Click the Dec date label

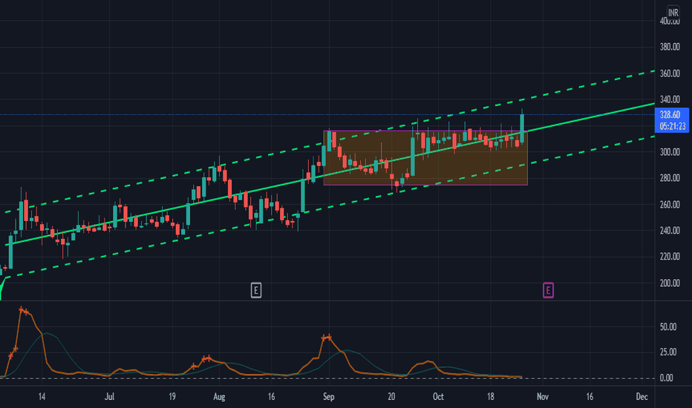click(x=642, y=397)
